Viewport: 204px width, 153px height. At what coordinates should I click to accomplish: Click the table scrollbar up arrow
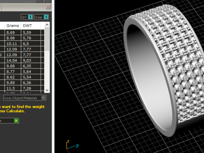pos(47,25)
